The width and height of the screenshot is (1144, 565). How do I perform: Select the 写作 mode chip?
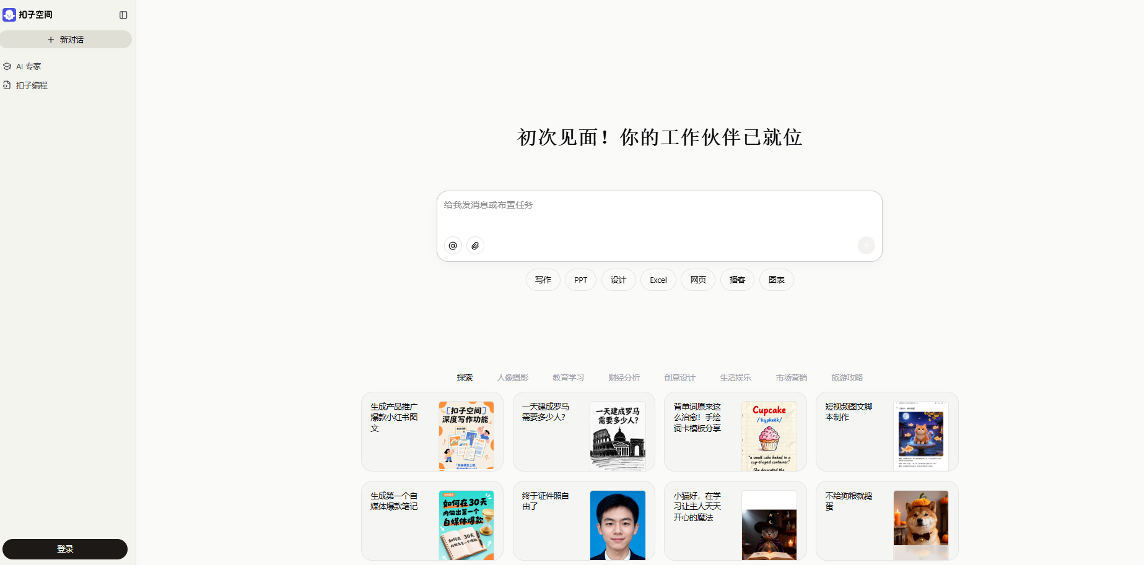tap(543, 280)
